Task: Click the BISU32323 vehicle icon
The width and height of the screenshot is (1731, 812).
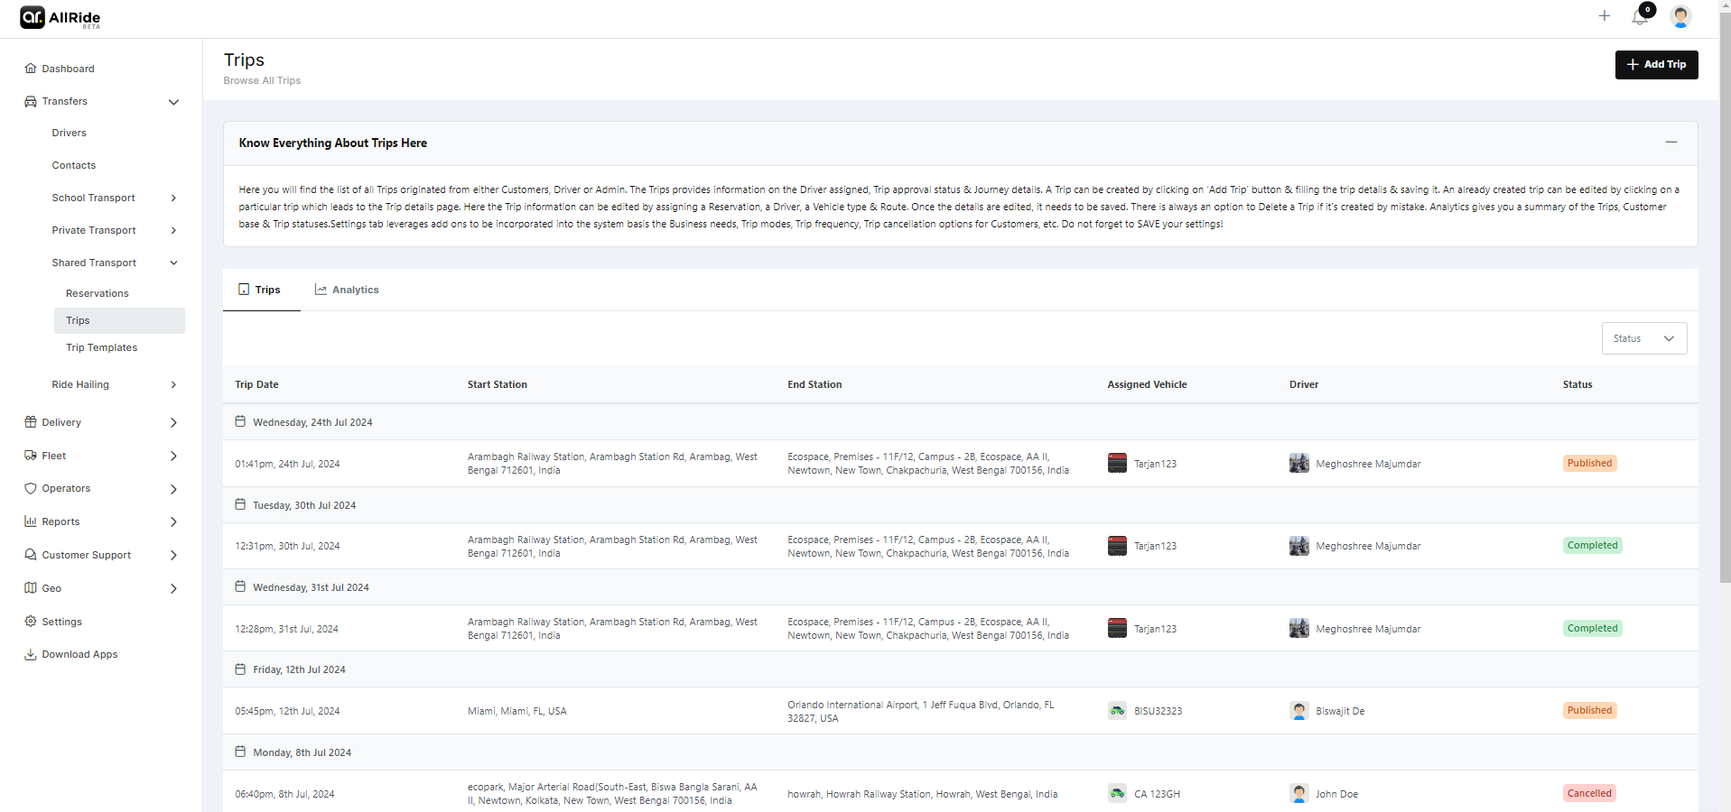Action: tap(1117, 711)
